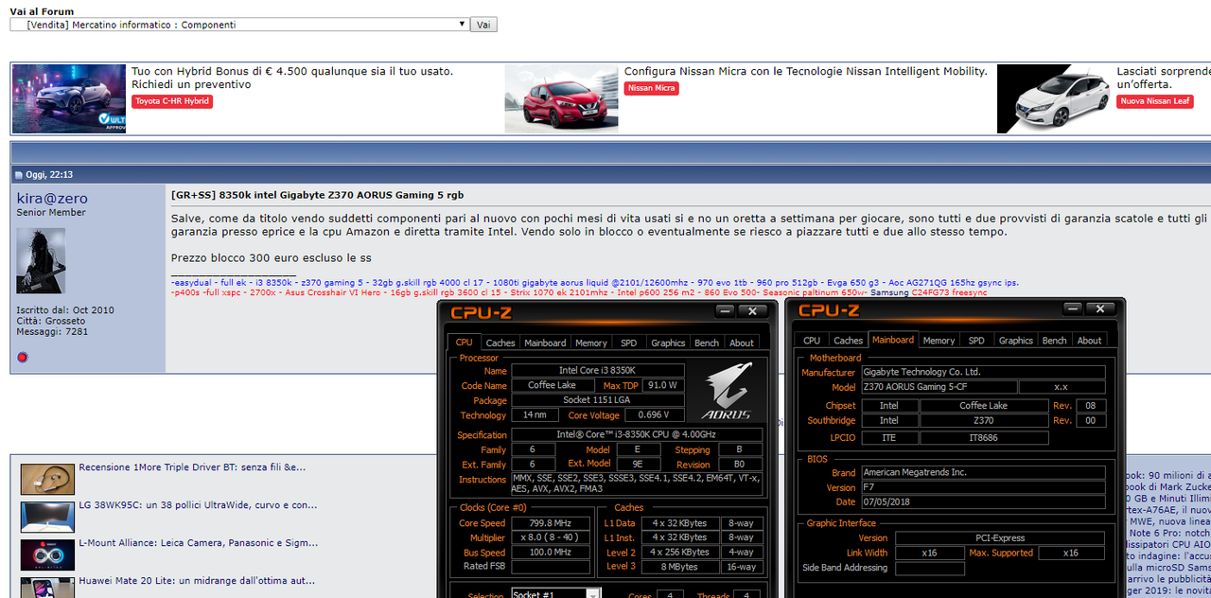This screenshot has height=598, width=1211.
Task: Open kira@zero user profile link
Action: (x=52, y=198)
